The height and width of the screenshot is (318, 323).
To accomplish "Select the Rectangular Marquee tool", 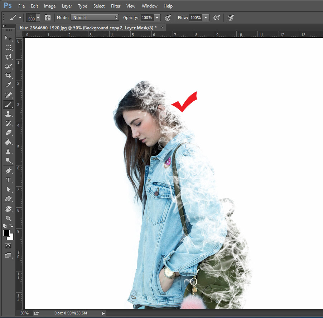I will pos(8,48).
